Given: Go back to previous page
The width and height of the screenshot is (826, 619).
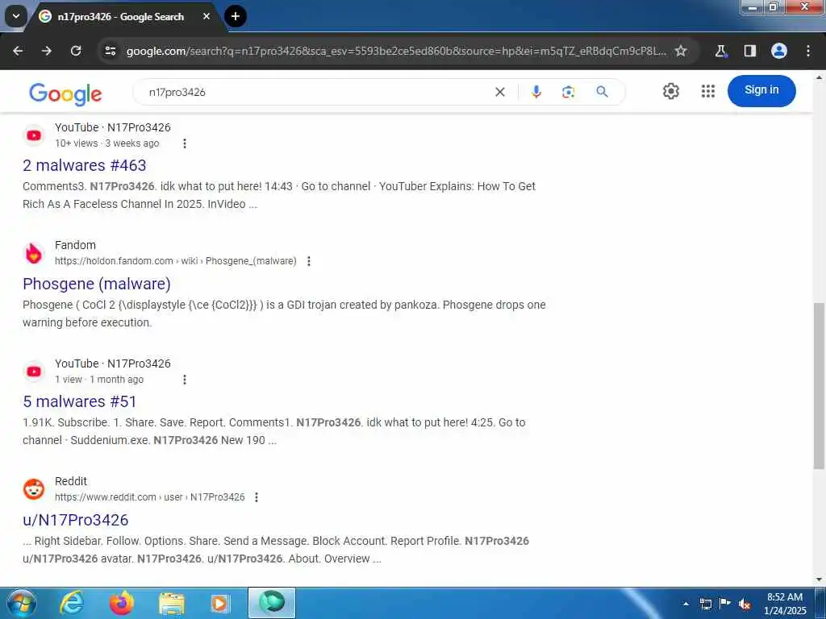Looking at the screenshot, I should [x=18, y=51].
